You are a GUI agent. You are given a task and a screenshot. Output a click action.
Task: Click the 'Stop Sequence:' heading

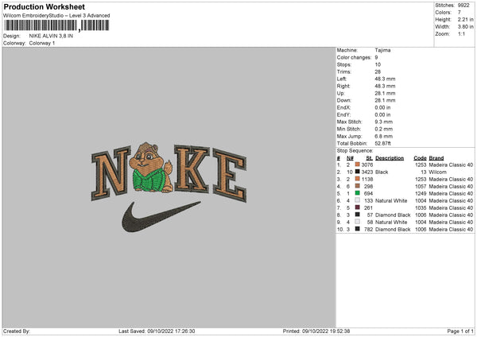click(355, 151)
